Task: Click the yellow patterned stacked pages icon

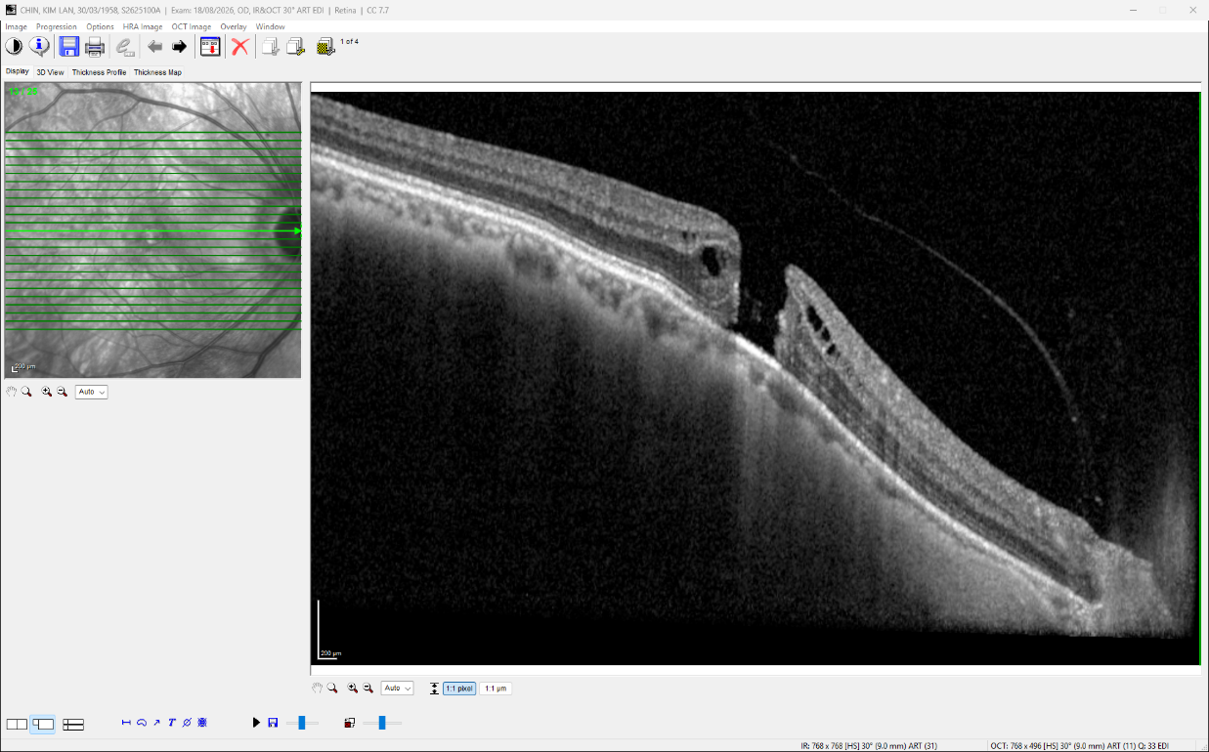Action: (x=325, y=46)
